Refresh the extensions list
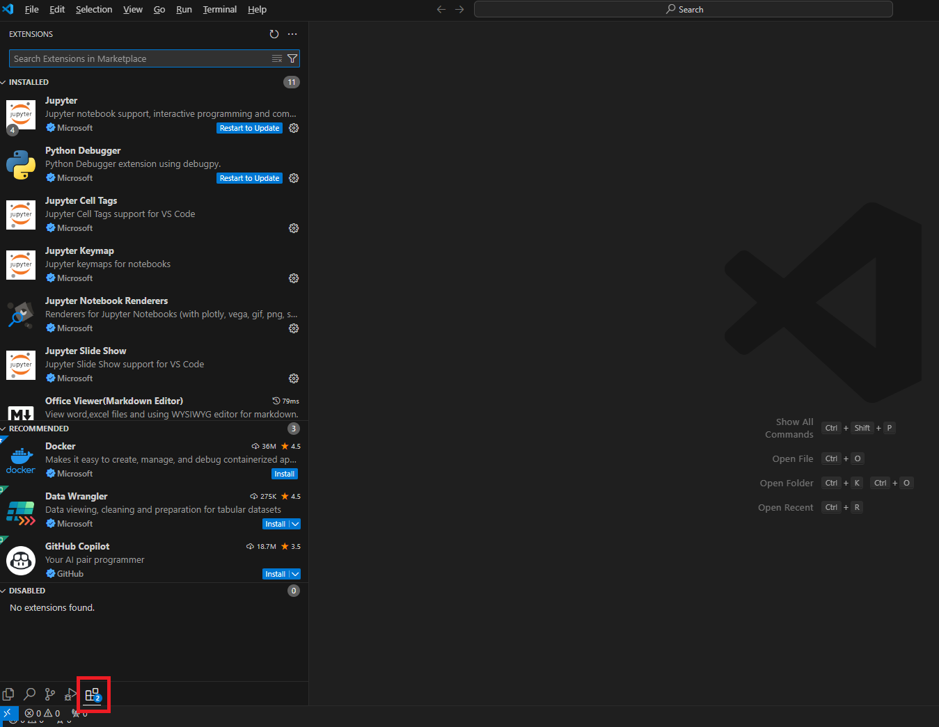939x727 pixels. (x=274, y=34)
